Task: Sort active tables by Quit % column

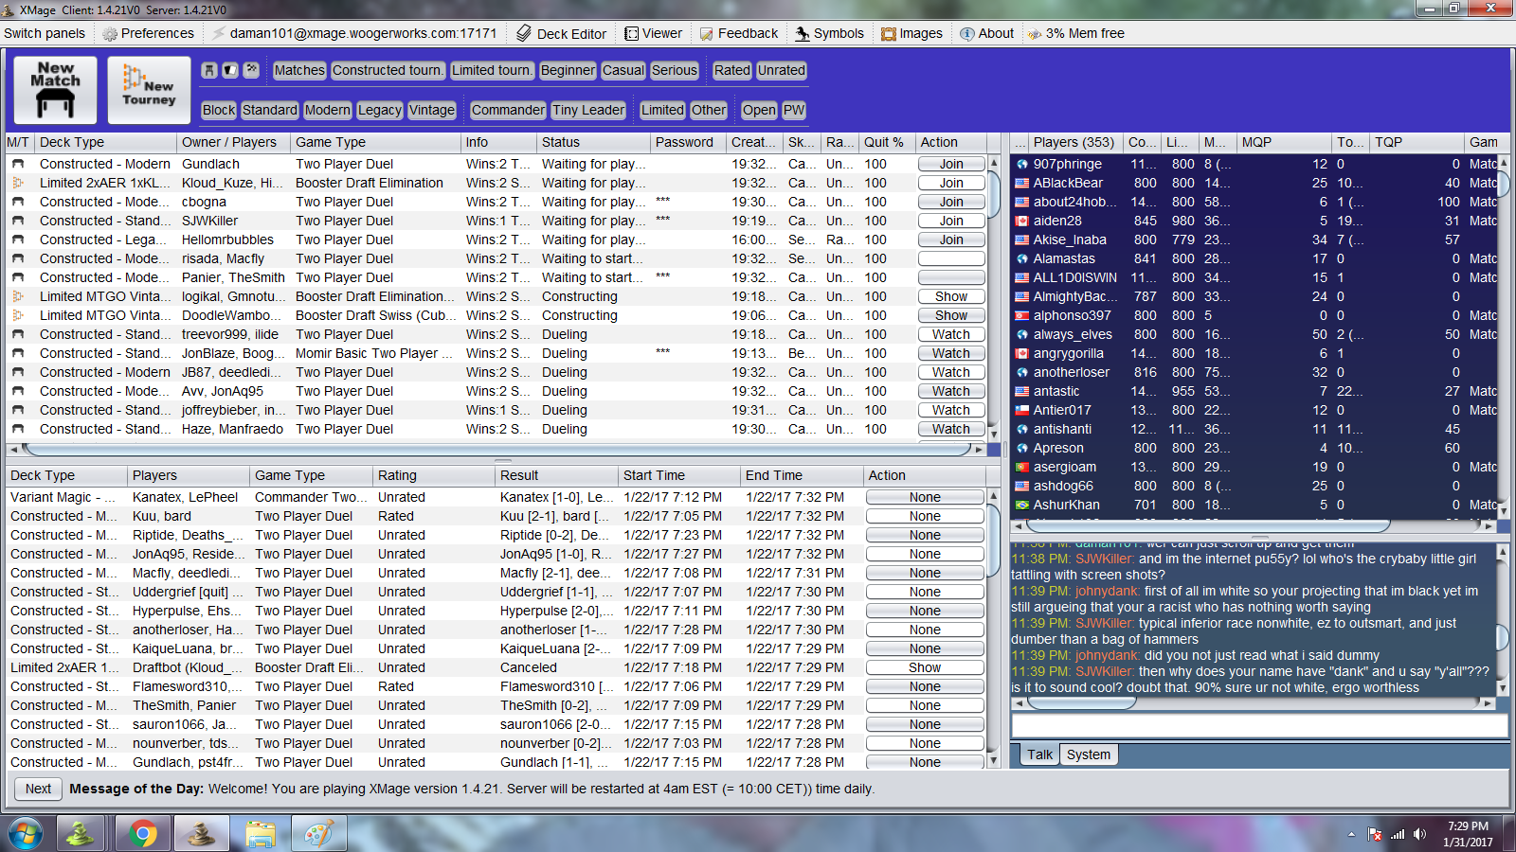Action: pos(887,142)
